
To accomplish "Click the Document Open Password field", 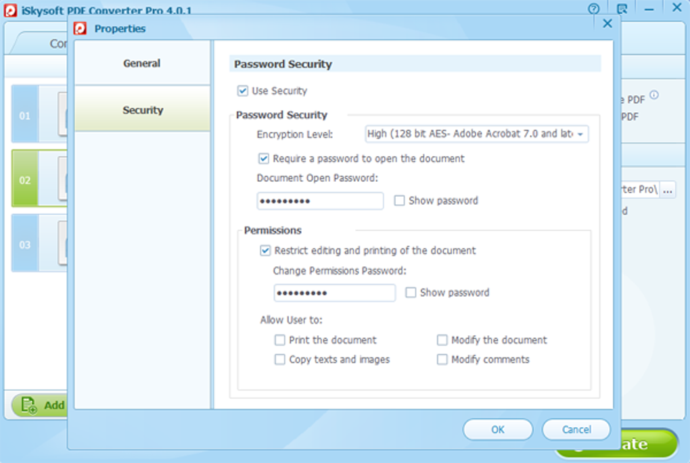I will pyautogui.click(x=320, y=201).
